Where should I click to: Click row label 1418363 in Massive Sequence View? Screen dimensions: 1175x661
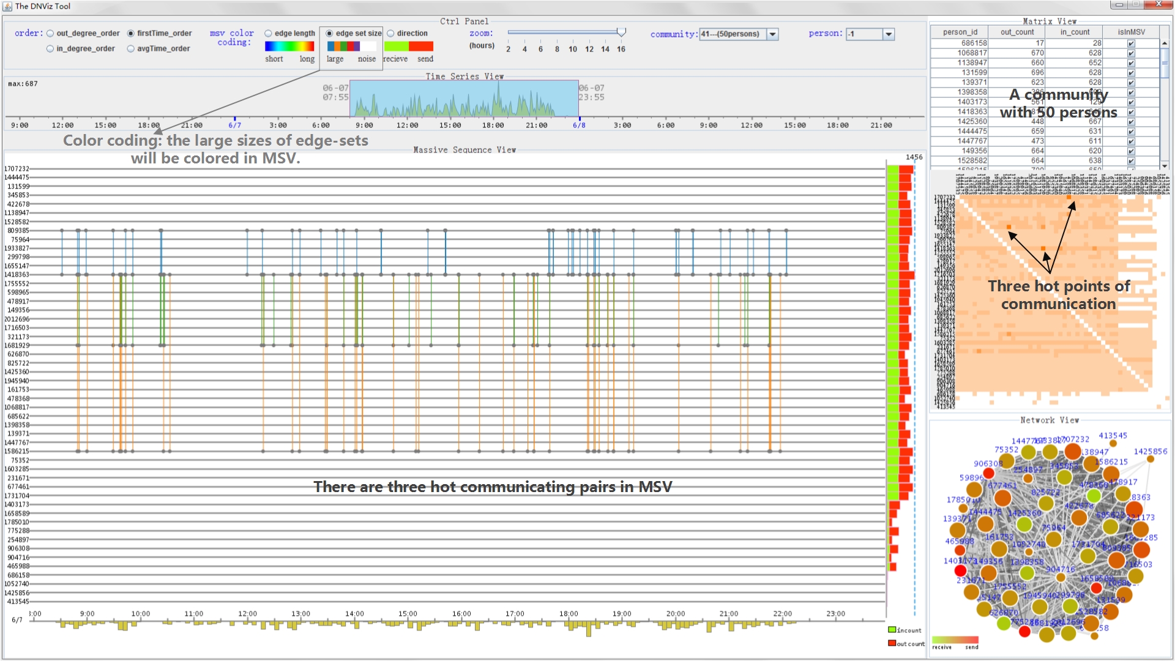pyautogui.click(x=17, y=275)
